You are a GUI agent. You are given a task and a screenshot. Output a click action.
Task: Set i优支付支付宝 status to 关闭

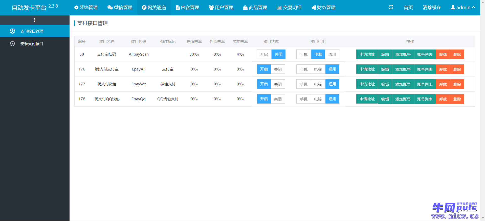(x=278, y=69)
